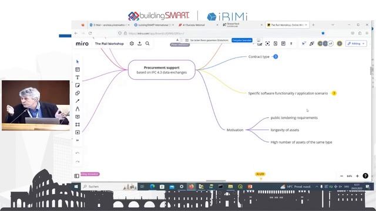Image resolution: width=376 pixels, height=211 pixels.
Task: Select public tendering requirements node
Action: [x=294, y=118]
